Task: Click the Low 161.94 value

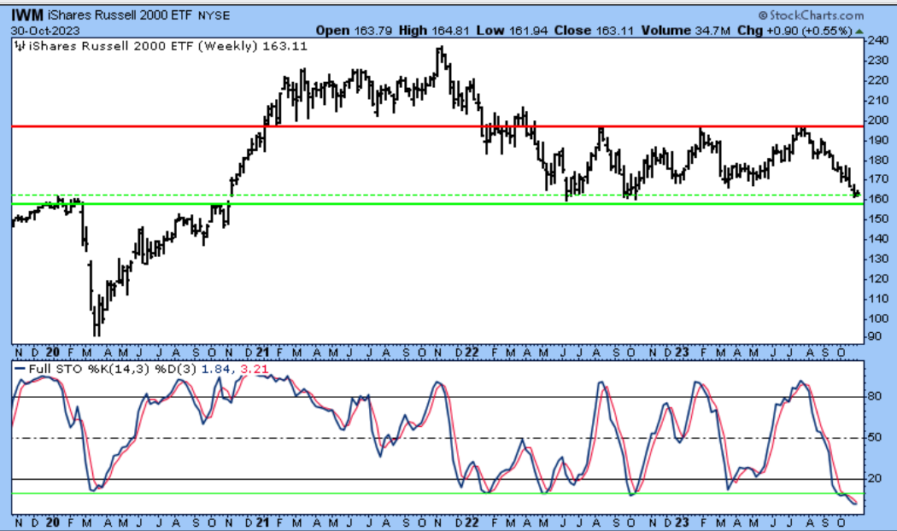Action: (x=512, y=31)
